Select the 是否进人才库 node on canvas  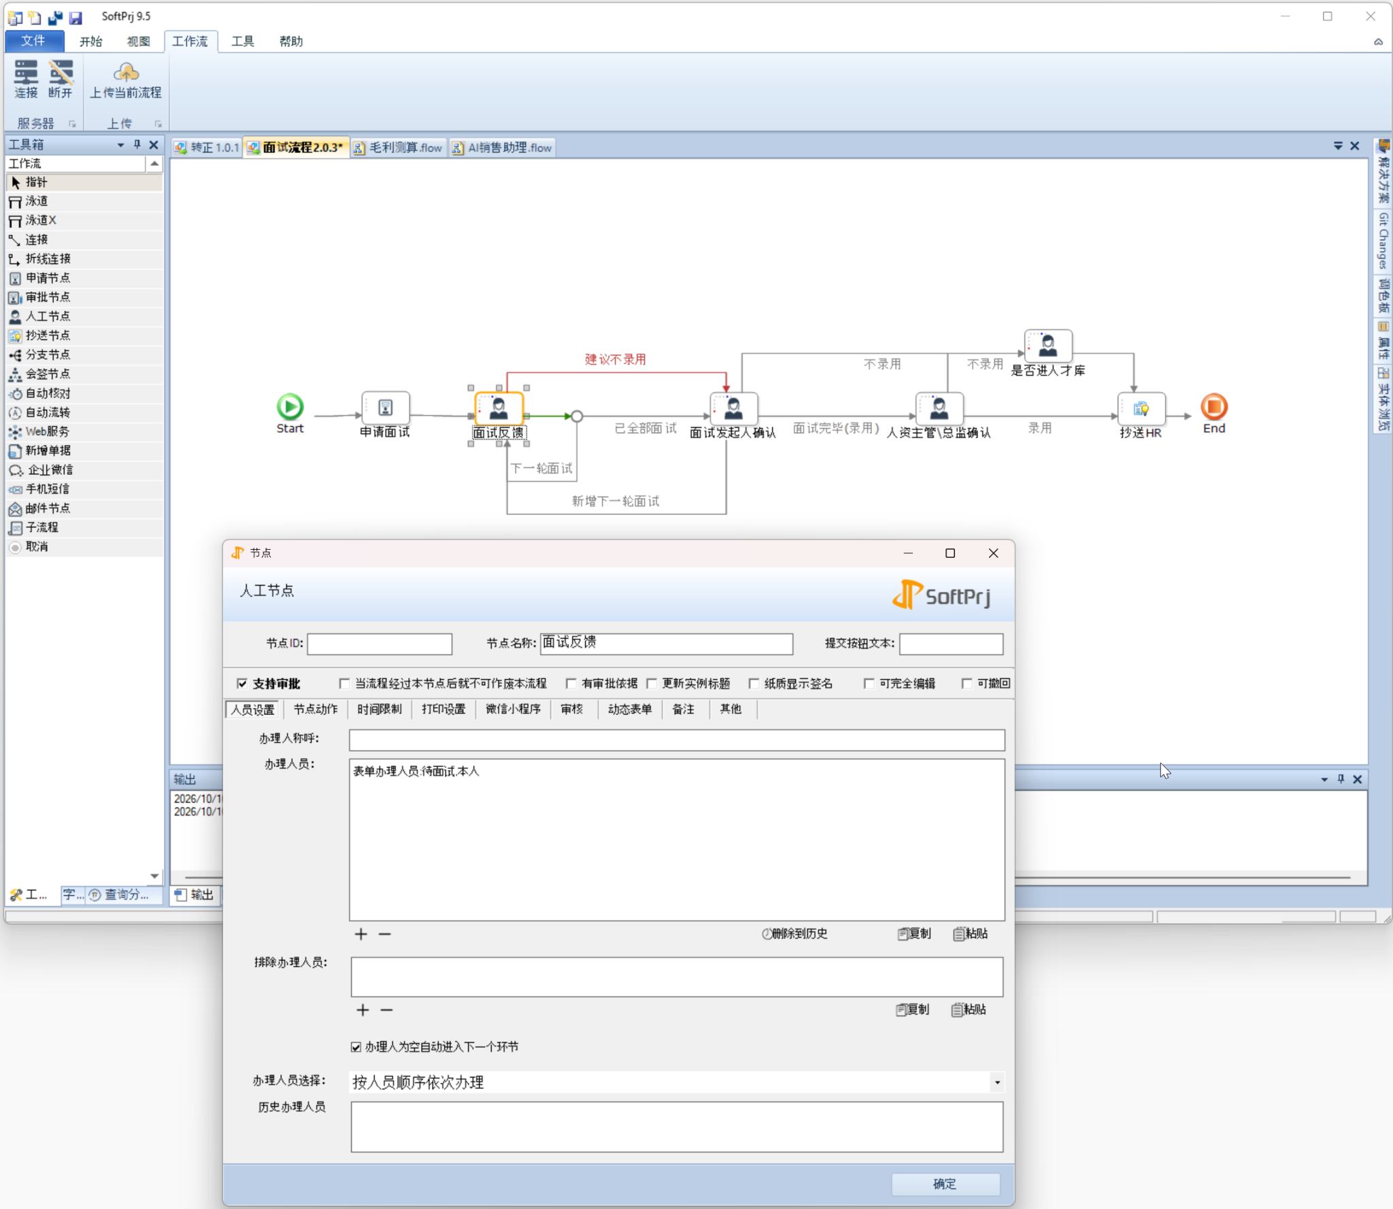coord(1048,346)
